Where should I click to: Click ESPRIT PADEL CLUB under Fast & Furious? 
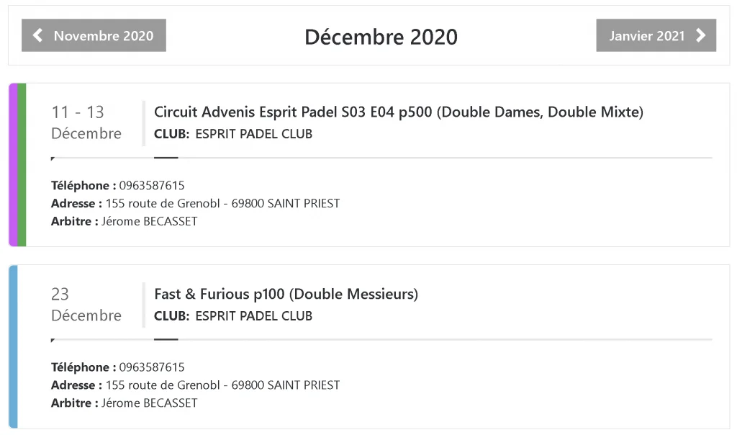click(x=253, y=315)
